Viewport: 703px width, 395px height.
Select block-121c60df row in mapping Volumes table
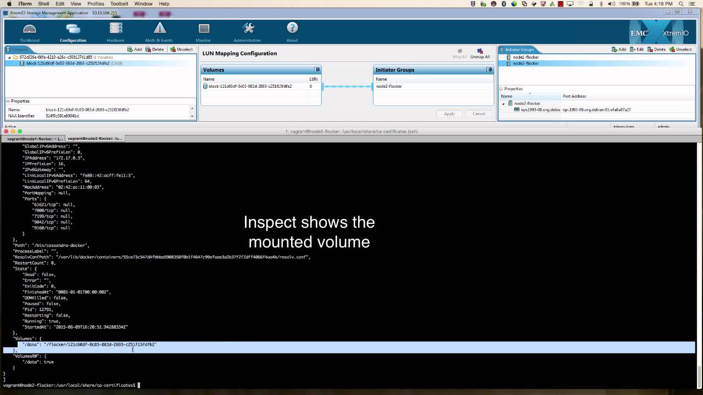click(260, 86)
